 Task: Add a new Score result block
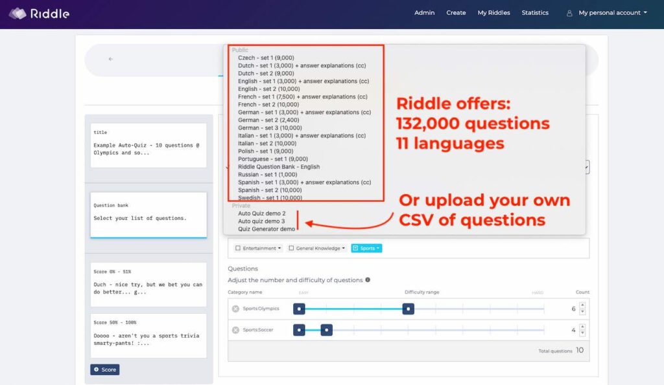[104, 369]
